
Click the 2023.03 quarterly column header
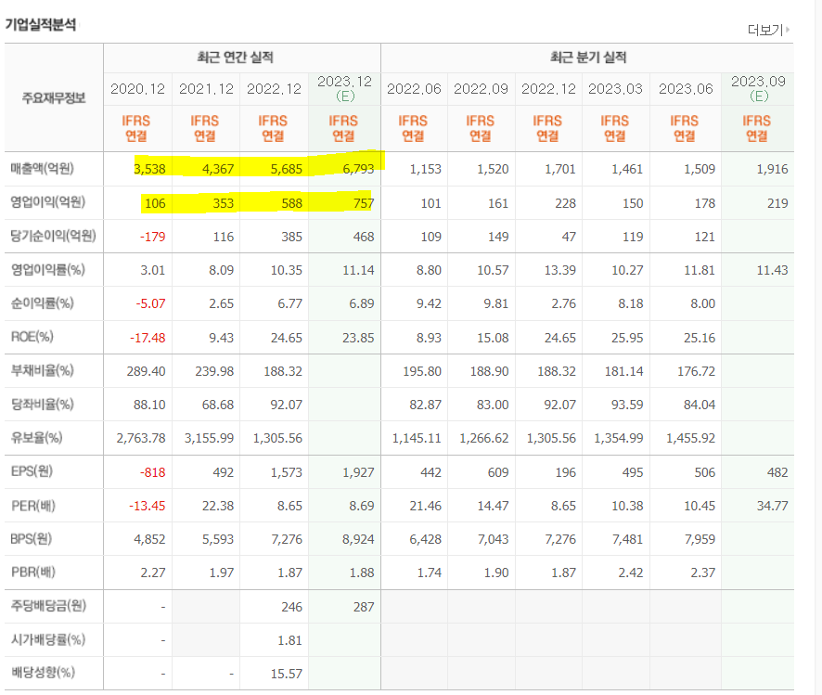(x=615, y=89)
